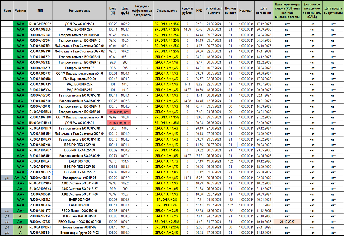Click the 'ЕАБР 003Р-009' name cell

tap(80, 161)
